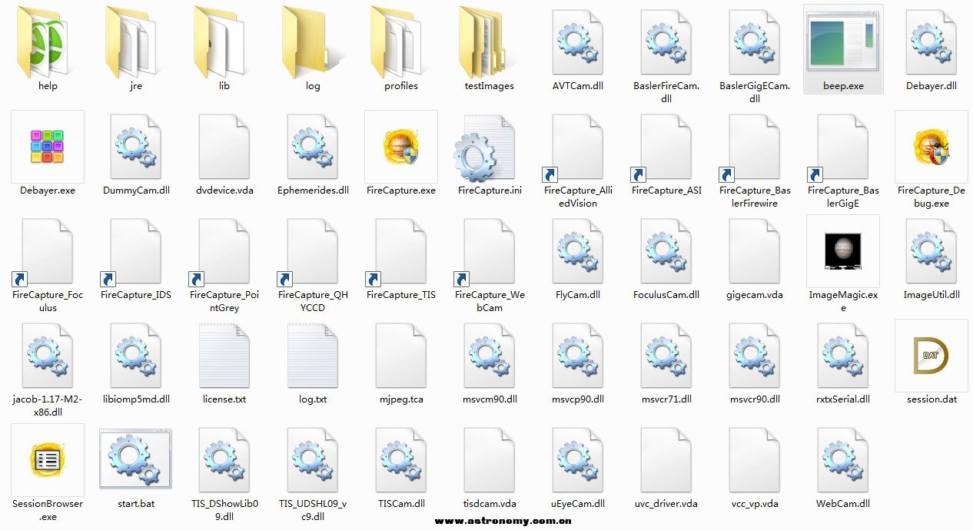Select the ImageMagic.exe planet thumbnail
Viewport: 973px width, 530px height.
click(x=843, y=251)
